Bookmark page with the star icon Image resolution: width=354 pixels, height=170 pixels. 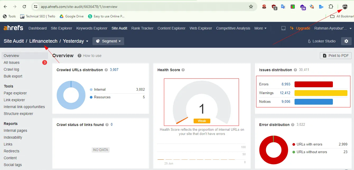coord(251,7)
